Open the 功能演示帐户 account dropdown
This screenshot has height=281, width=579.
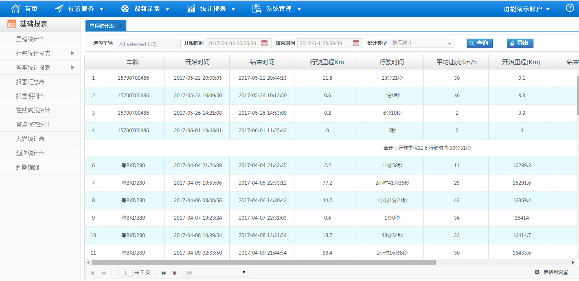coord(526,9)
